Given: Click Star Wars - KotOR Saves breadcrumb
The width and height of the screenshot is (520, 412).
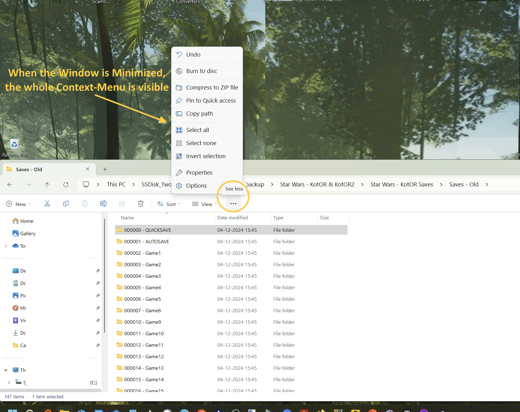Looking at the screenshot, I should (x=402, y=185).
